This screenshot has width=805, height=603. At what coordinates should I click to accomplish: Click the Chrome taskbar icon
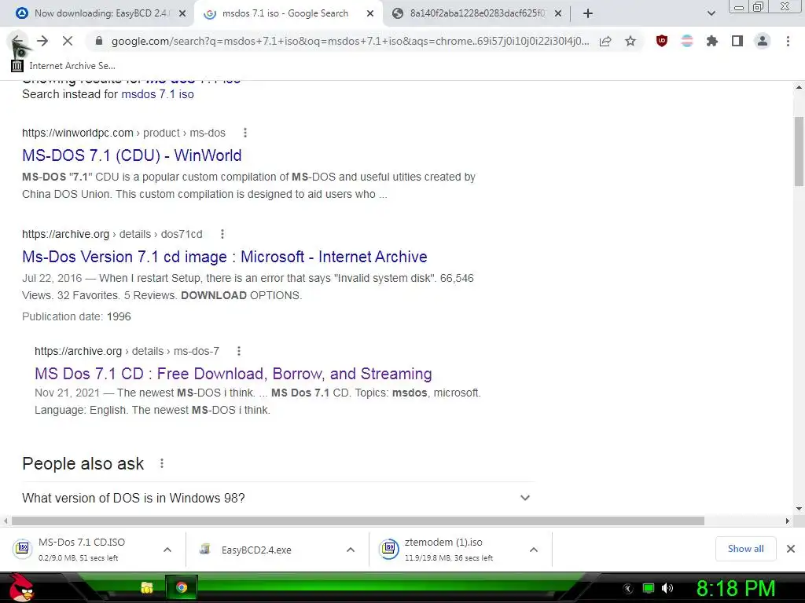click(x=182, y=587)
